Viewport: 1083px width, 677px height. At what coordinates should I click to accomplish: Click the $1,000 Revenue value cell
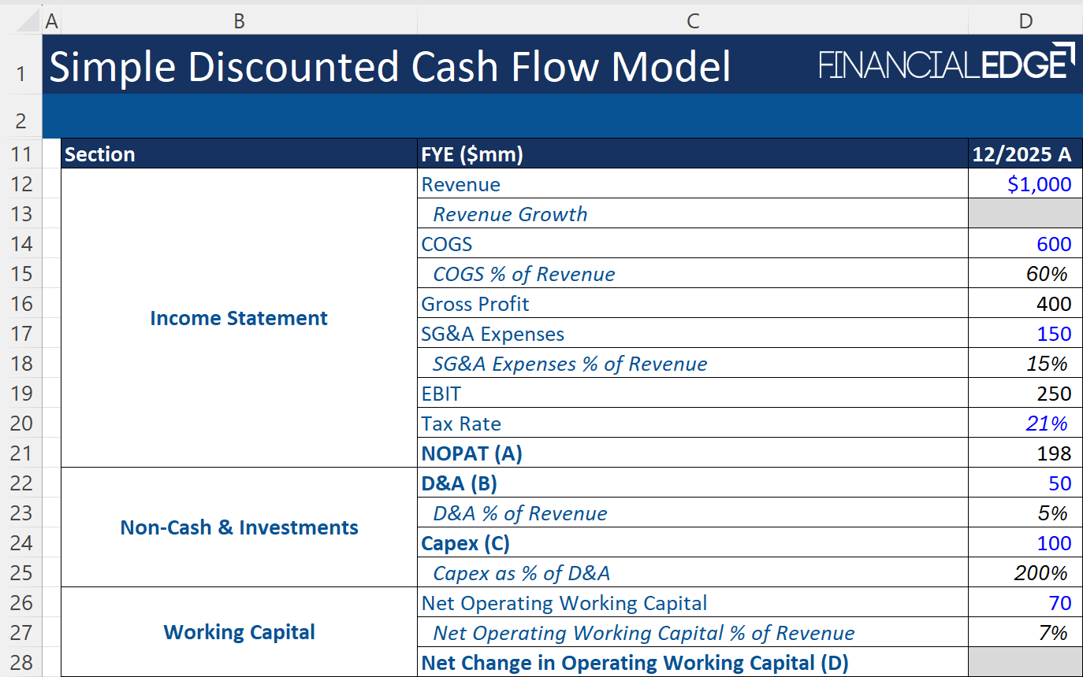pyautogui.click(x=1024, y=183)
